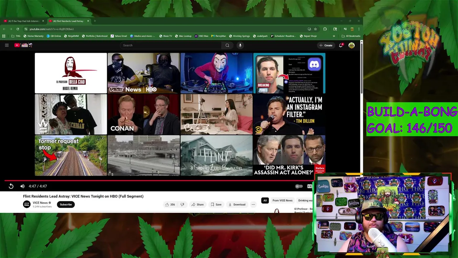458x258 pixels.
Task: Open the YouTube hamburger guide menu
Action: [6, 45]
